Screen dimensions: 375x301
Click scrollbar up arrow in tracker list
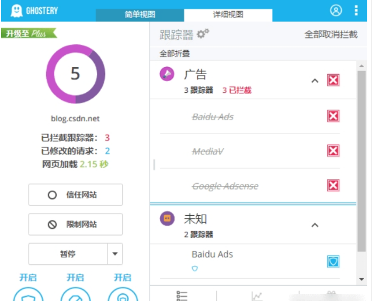pyautogui.click(x=362, y=66)
